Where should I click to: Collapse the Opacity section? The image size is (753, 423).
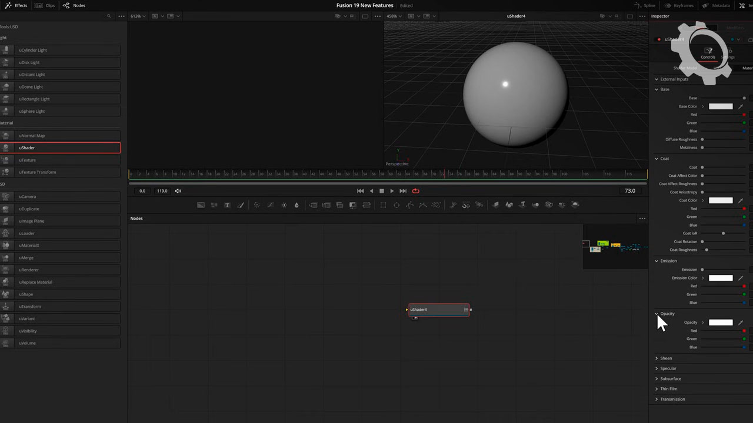657,314
